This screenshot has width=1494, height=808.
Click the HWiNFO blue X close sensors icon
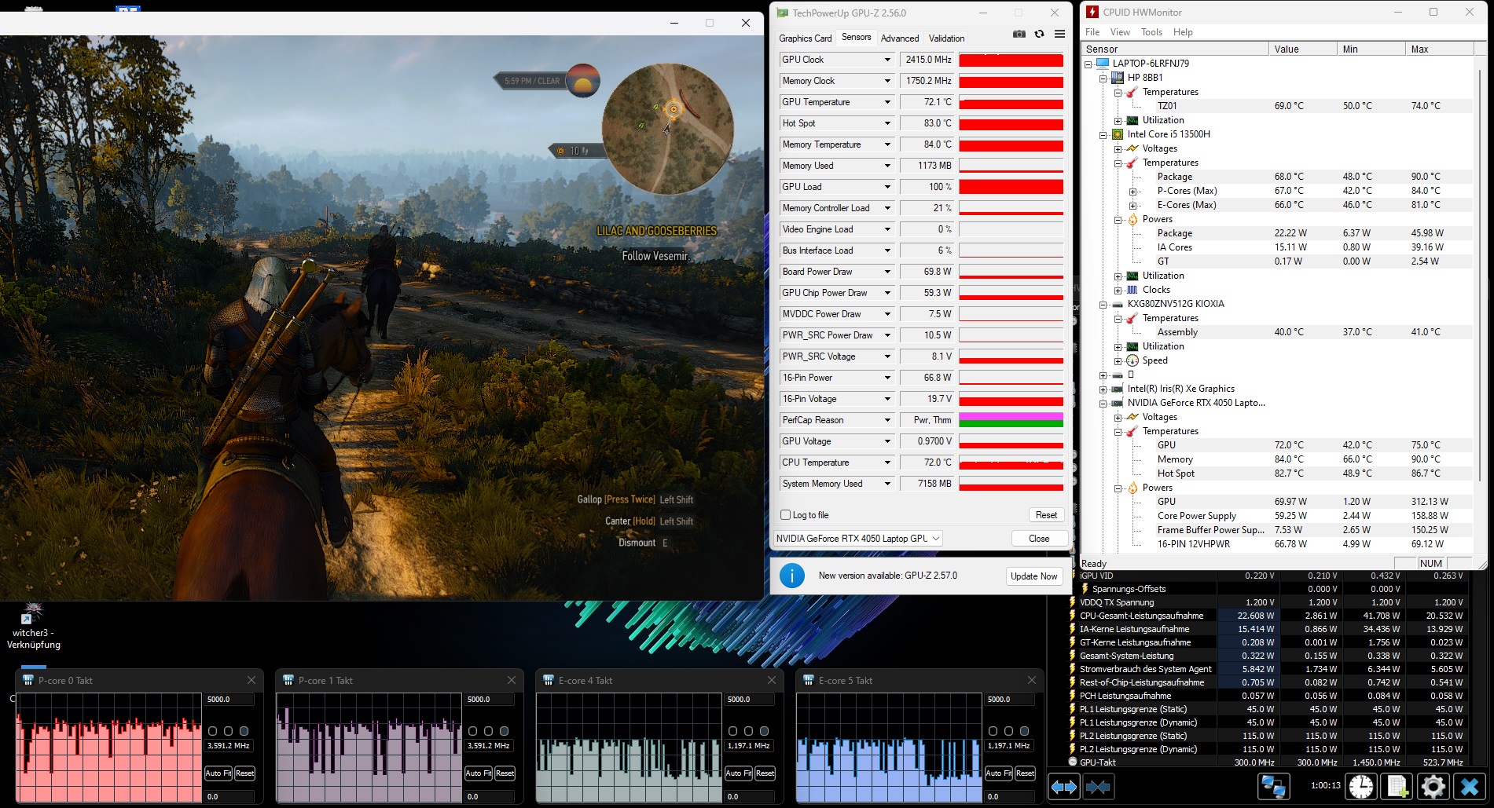1469,786
